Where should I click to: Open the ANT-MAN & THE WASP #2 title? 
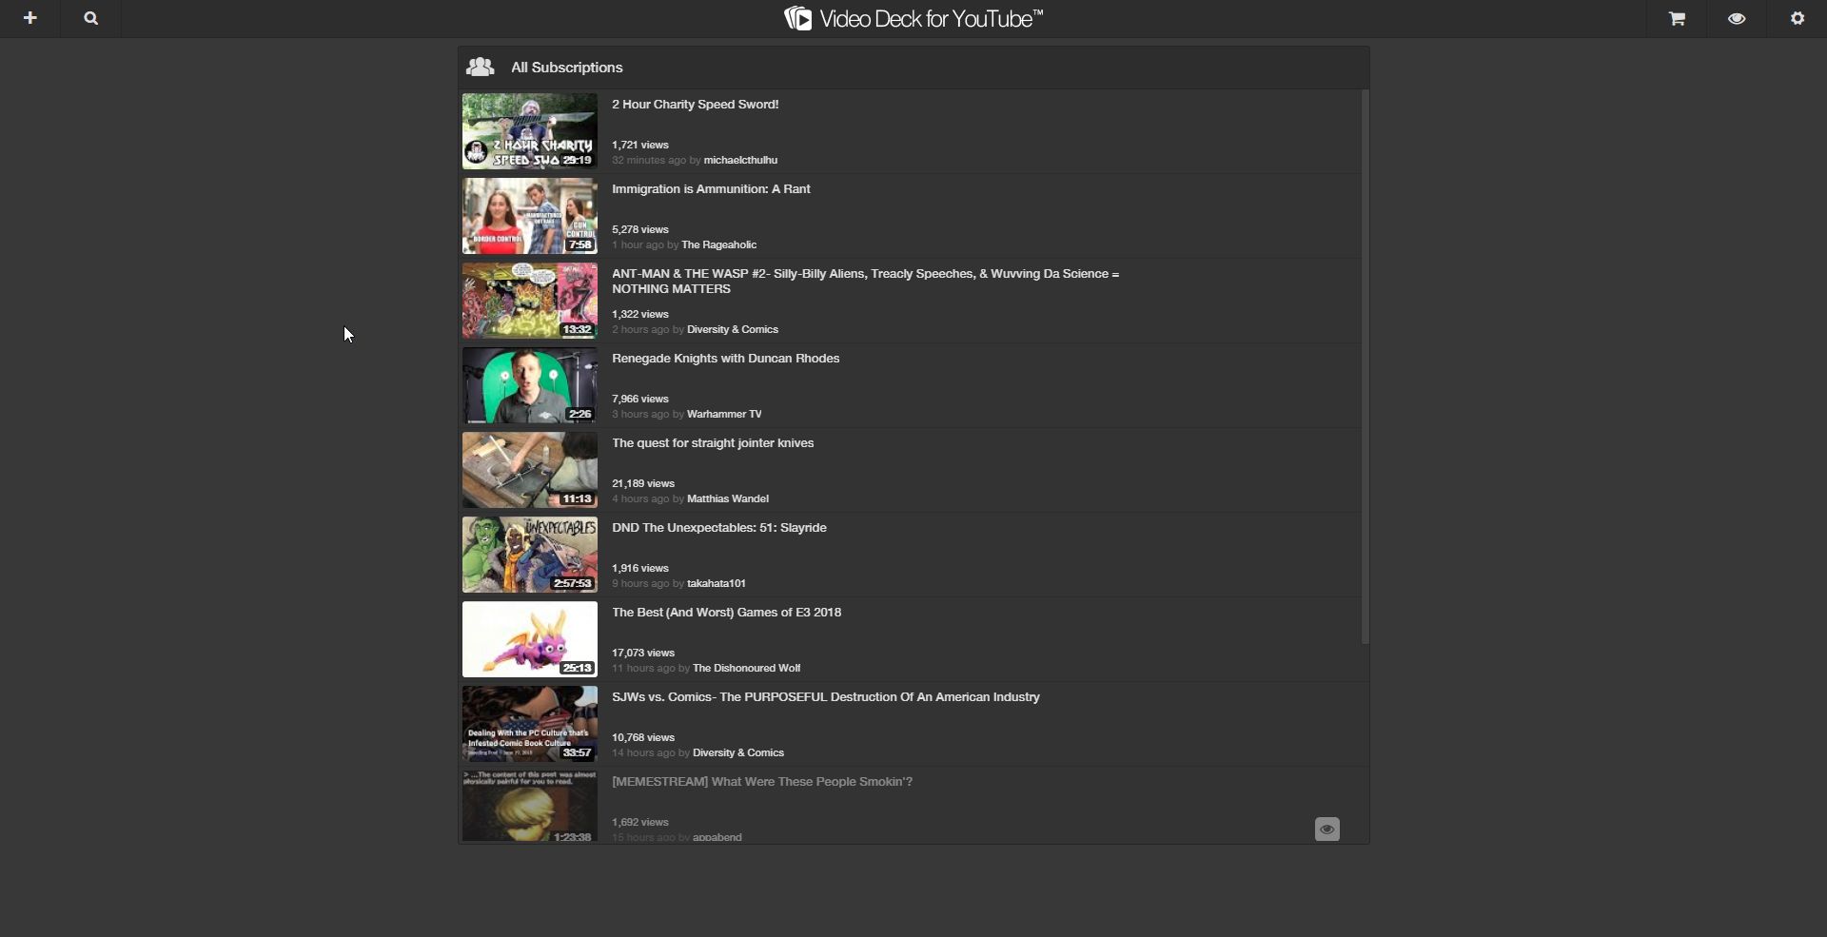click(x=865, y=282)
